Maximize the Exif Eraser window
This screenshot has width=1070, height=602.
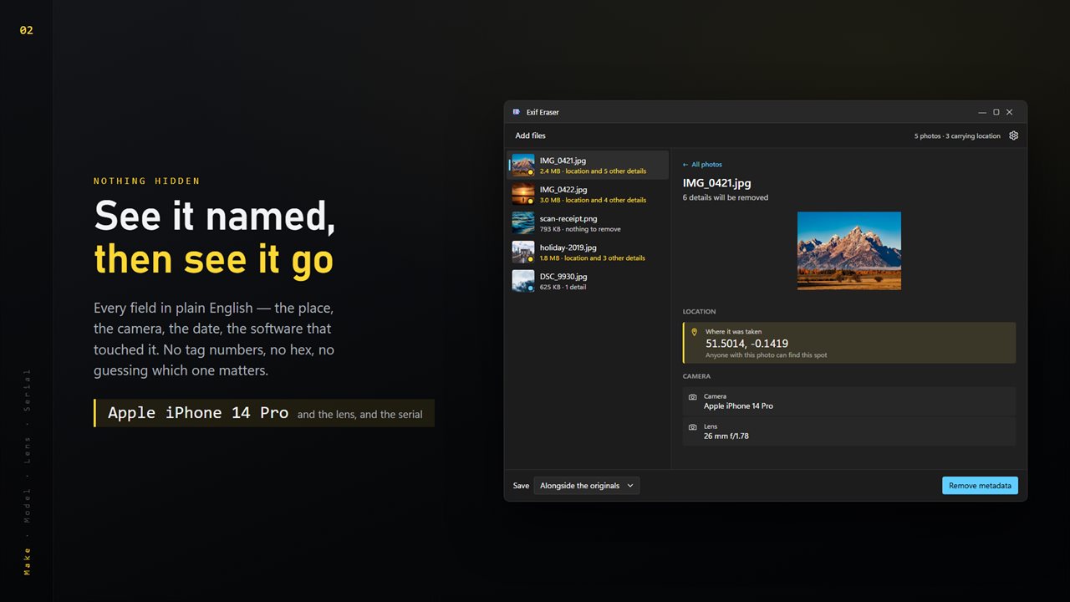996,112
